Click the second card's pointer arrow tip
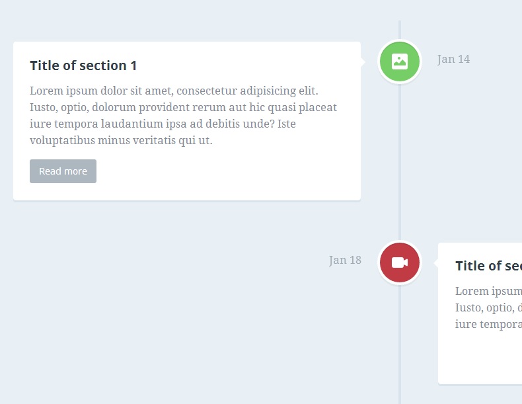The width and height of the screenshot is (522, 404). (435, 263)
